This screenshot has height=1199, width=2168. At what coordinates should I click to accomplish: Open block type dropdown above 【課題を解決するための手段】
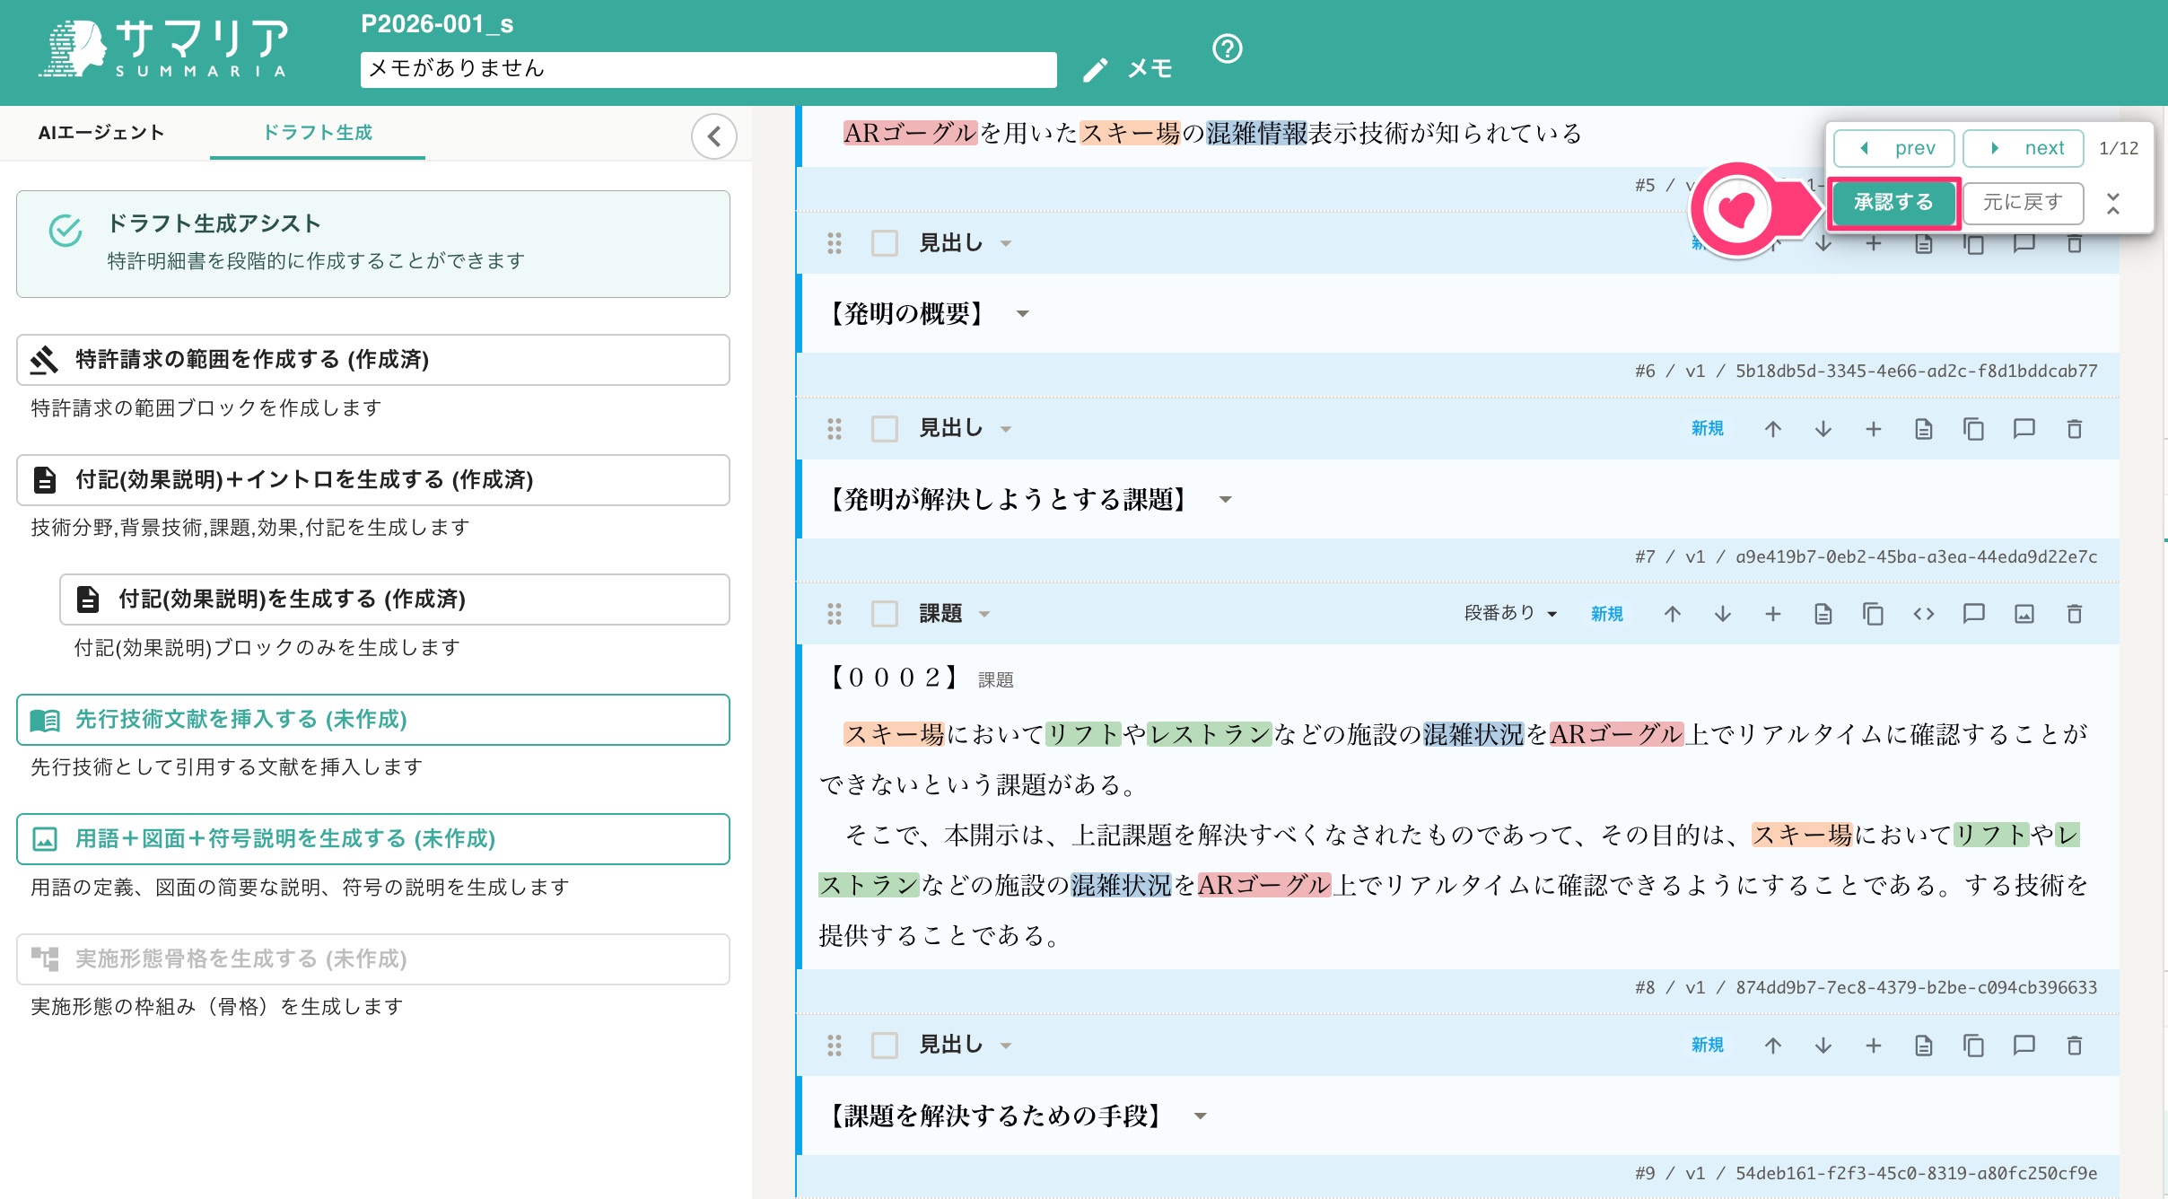(x=1006, y=1046)
